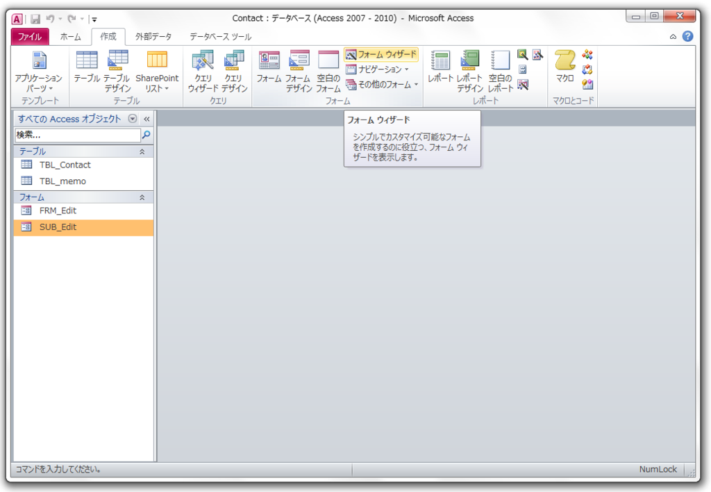This screenshot has height=492, width=711.
Task: Insert a Class Module icon beside Macro
Action: coord(587,69)
